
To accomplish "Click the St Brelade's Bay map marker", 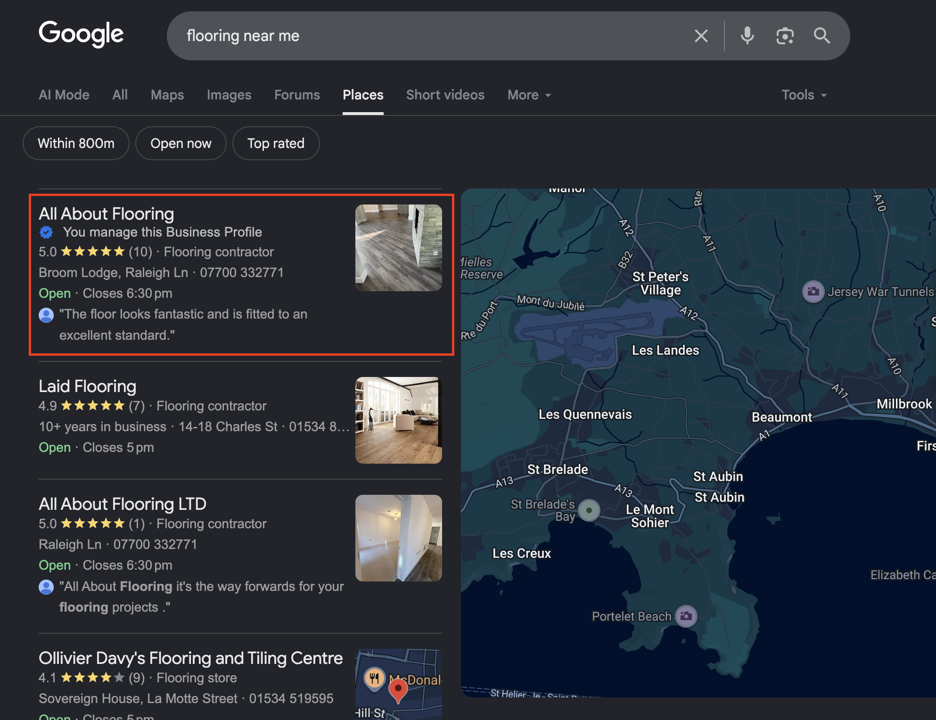I will tap(589, 510).
